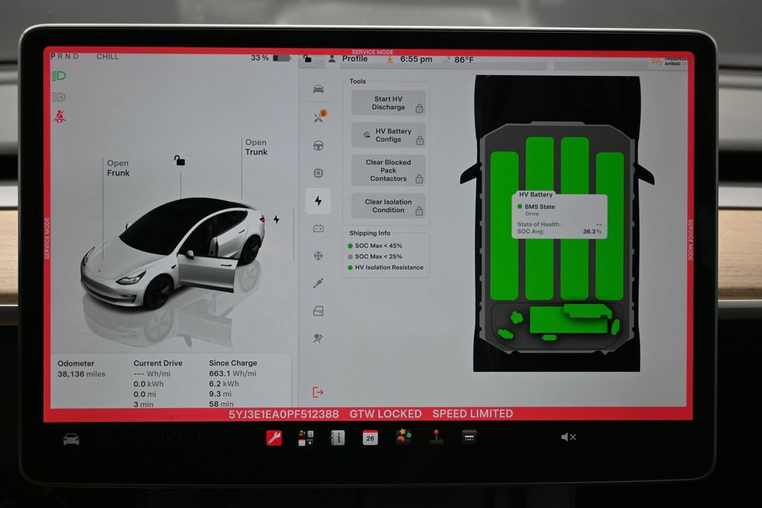Tap Open Trunk
This screenshot has width=762, height=508.
point(256,147)
